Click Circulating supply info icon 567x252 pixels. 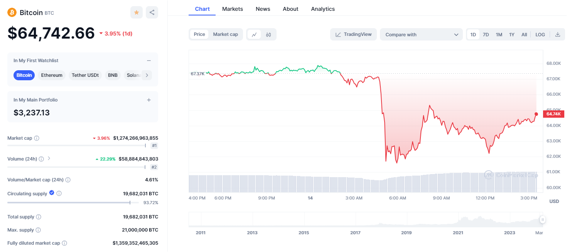click(x=59, y=194)
